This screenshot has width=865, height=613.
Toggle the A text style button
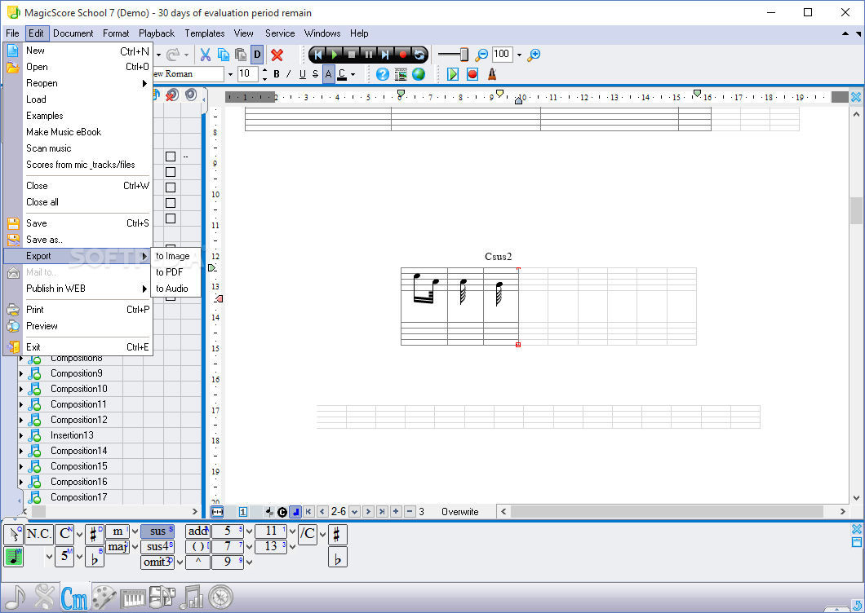point(329,74)
